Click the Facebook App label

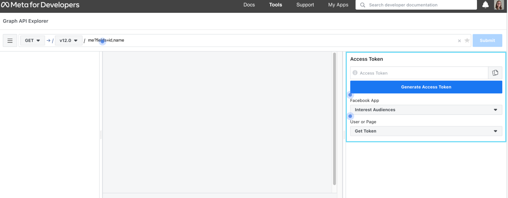(x=364, y=100)
